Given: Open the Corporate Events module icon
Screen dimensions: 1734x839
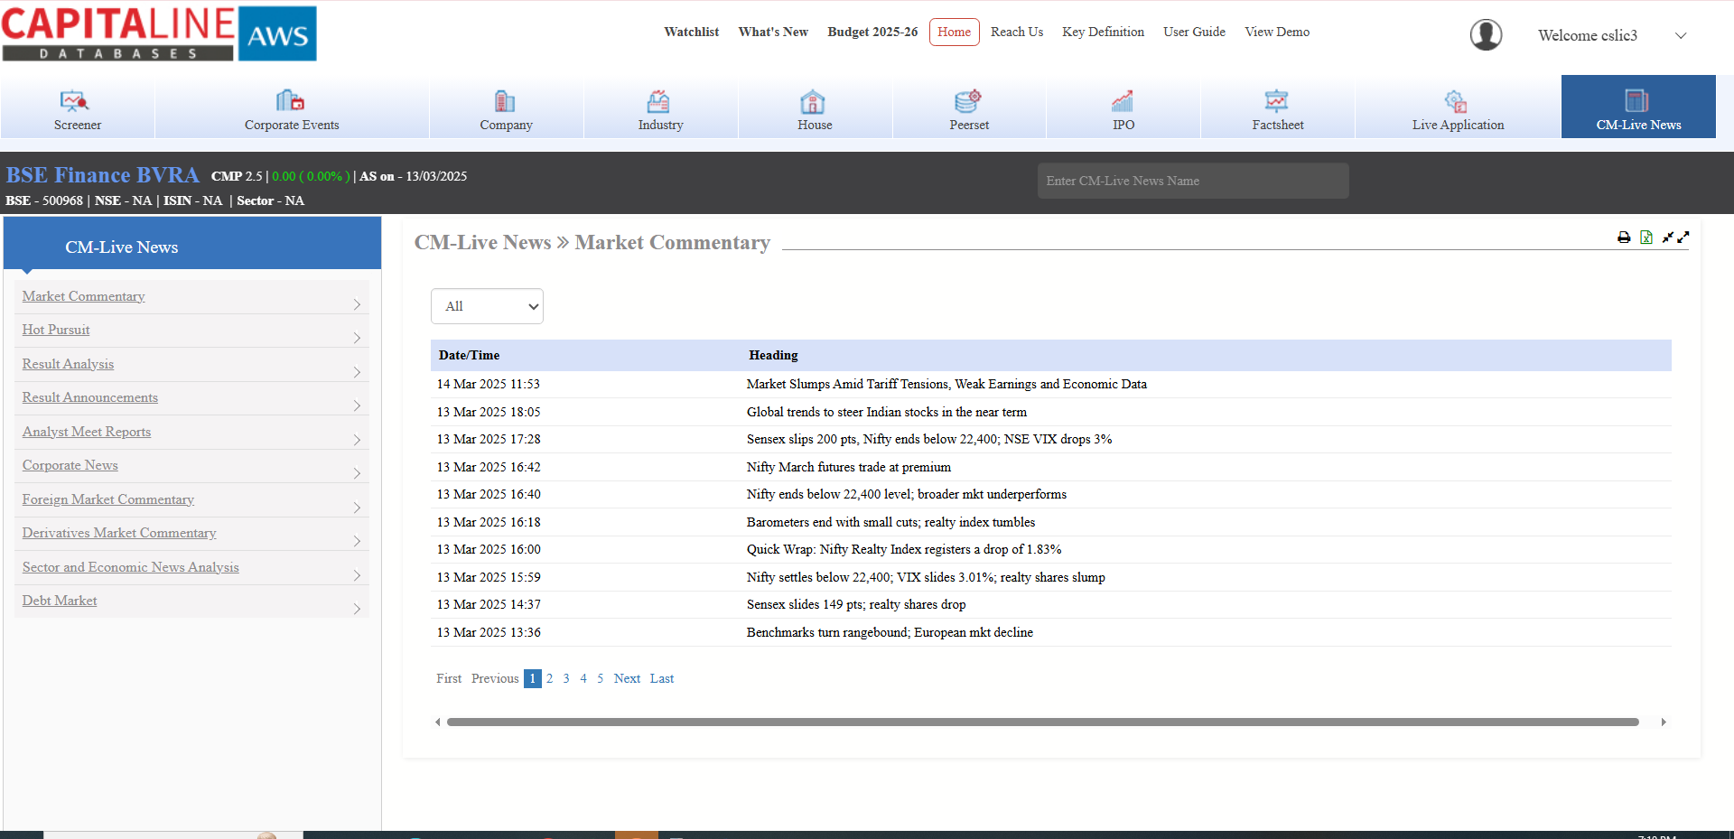Looking at the screenshot, I should pyautogui.click(x=290, y=100).
